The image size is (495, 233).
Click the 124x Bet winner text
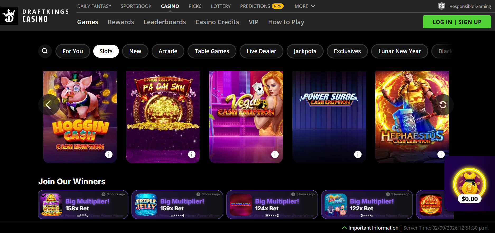coord(267,209)
